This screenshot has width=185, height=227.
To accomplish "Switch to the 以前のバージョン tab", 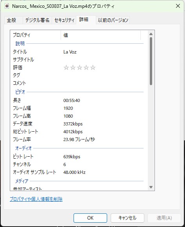I will click(113, 20).
